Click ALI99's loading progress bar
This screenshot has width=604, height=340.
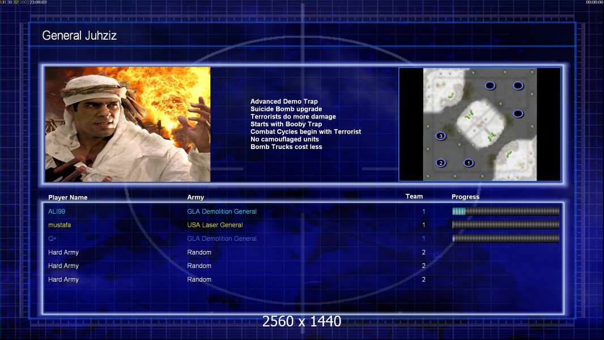(505, 211)
